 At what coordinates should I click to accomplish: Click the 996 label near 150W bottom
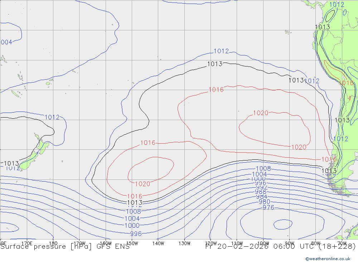point(136,234)
